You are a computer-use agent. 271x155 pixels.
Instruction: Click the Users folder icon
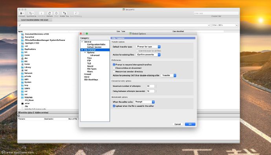click(x=22, y=88)
